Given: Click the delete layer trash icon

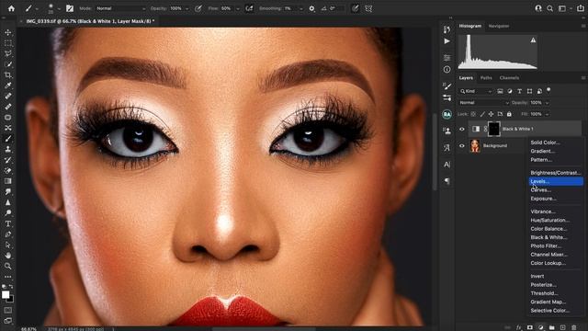Looking at the screenshot, I should [573, 327].
